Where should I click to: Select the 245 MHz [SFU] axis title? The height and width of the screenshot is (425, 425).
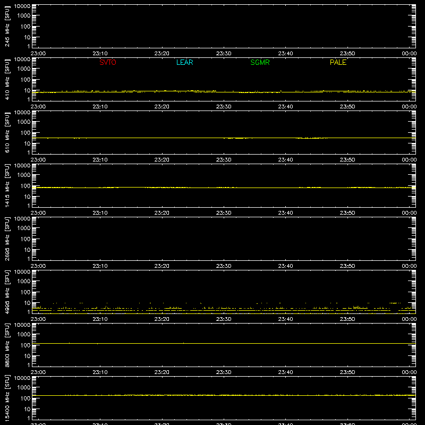(7, 27)
